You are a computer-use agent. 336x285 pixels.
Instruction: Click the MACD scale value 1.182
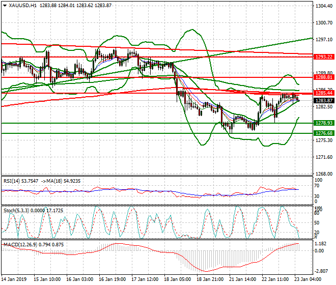321,244
